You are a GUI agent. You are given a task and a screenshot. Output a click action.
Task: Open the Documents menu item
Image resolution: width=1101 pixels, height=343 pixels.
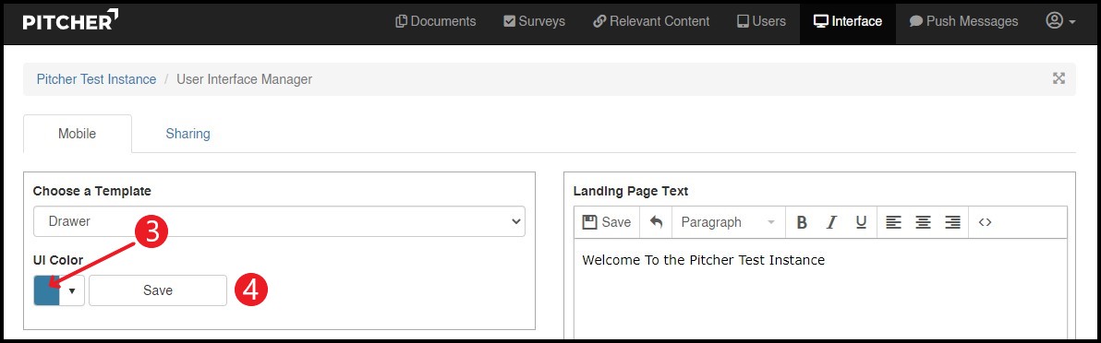(x=436, y=21)
